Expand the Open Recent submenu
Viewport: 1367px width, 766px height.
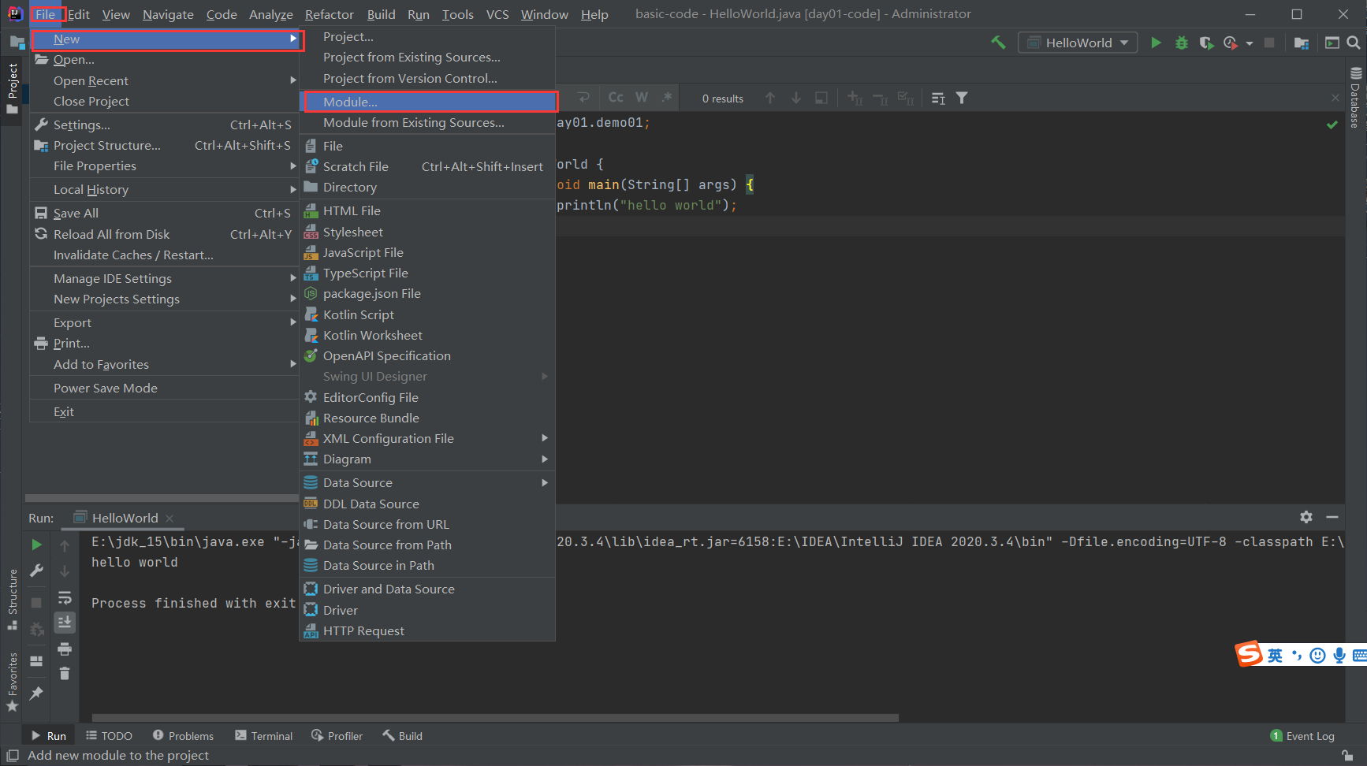pos(164,80)
